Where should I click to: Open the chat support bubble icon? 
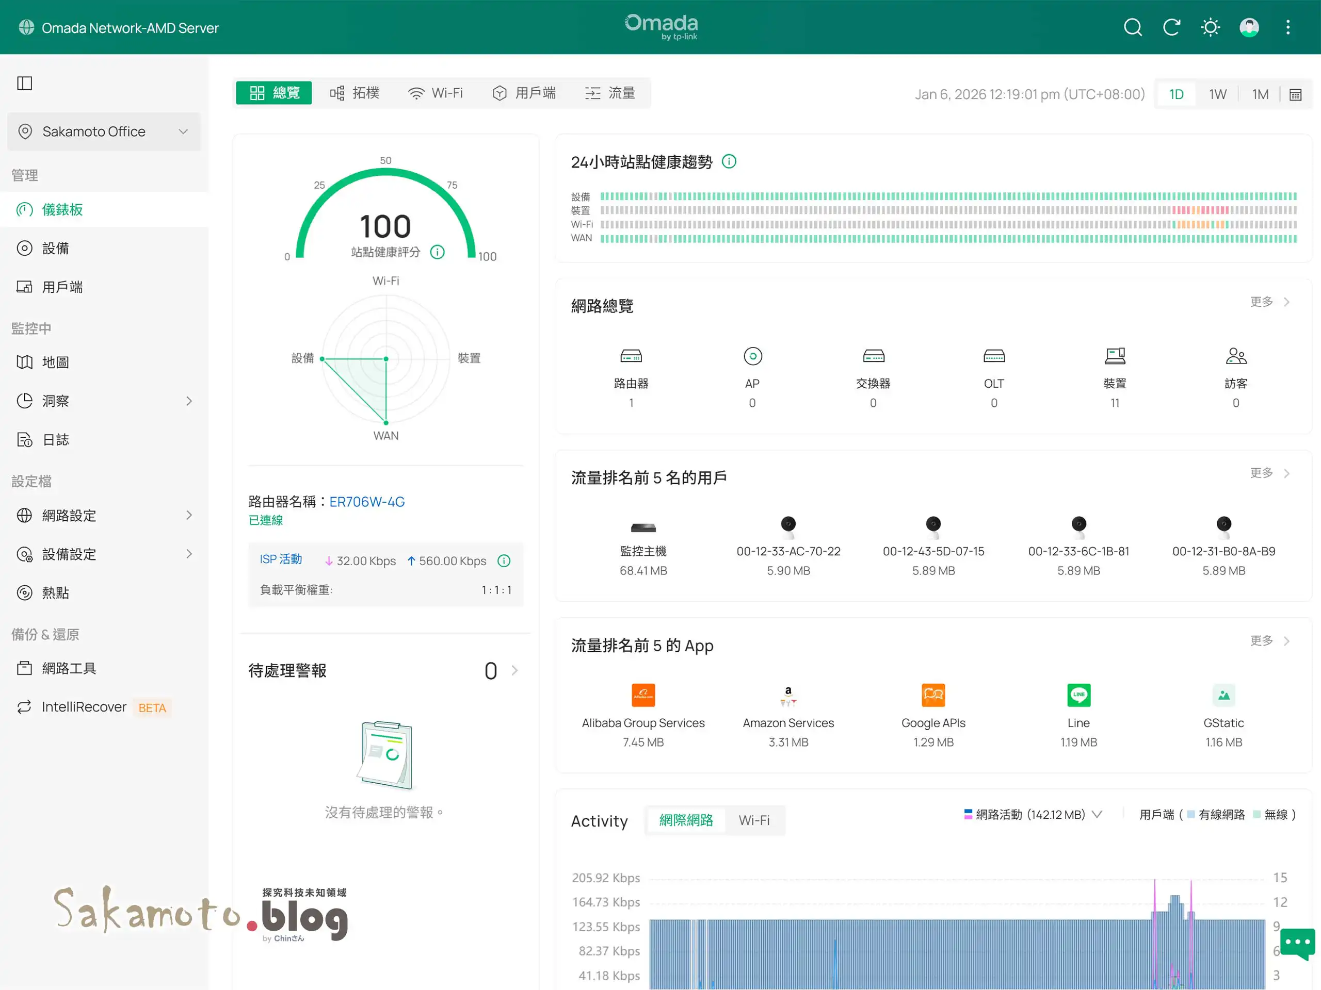1297,943
